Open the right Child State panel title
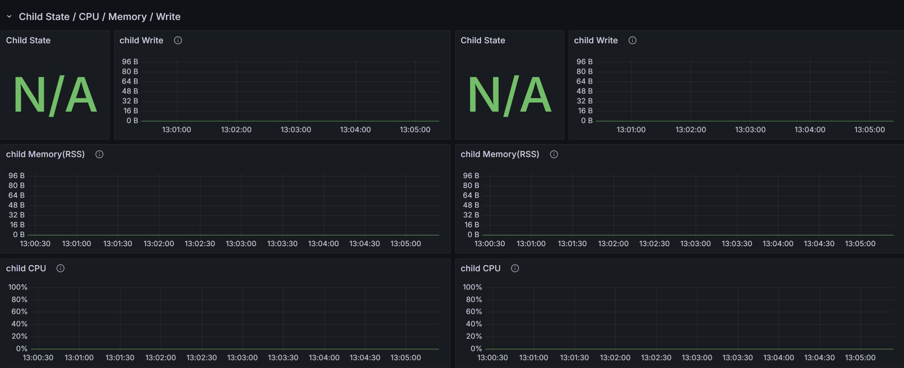Screen dimensions: 904x368 pyautogui.click(x=483, y=40)
